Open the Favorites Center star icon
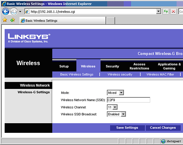 click(x=5, y=20)
